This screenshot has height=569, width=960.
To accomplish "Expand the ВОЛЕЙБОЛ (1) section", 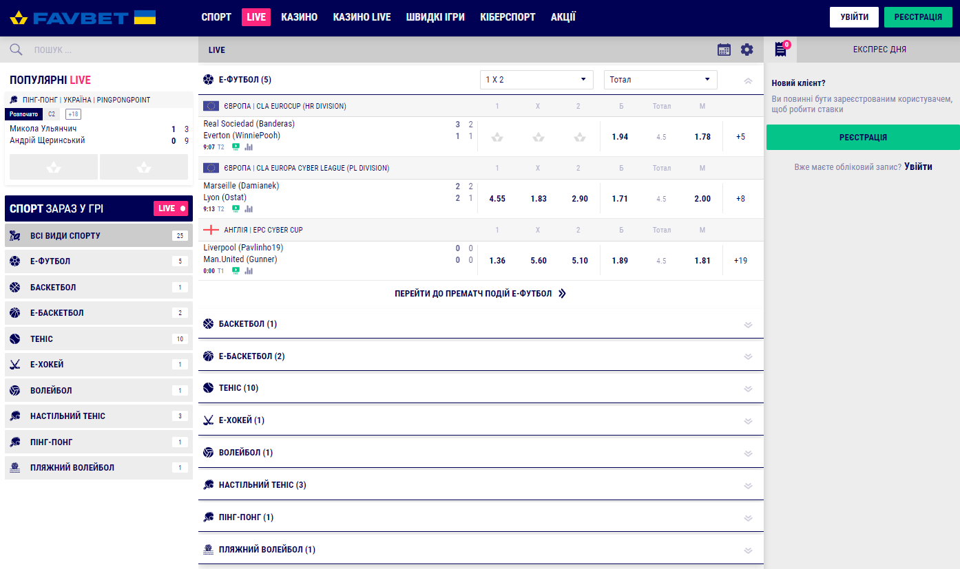I will tap(749, 453).
